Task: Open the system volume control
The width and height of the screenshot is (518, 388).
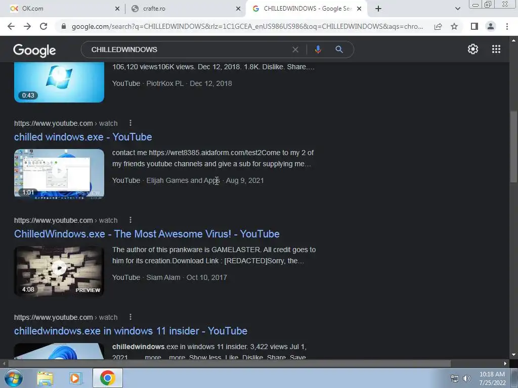Action: pos(467,378)
